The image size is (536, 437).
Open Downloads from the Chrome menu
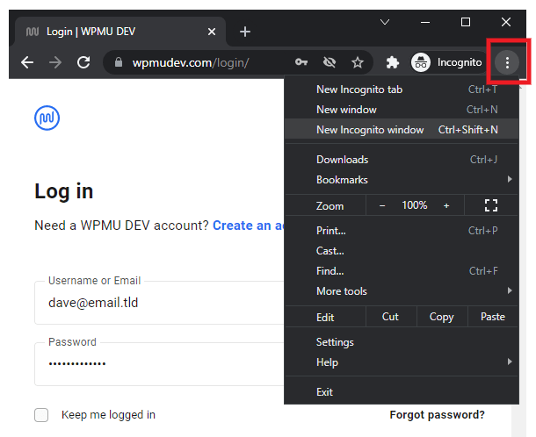point(402,160)
